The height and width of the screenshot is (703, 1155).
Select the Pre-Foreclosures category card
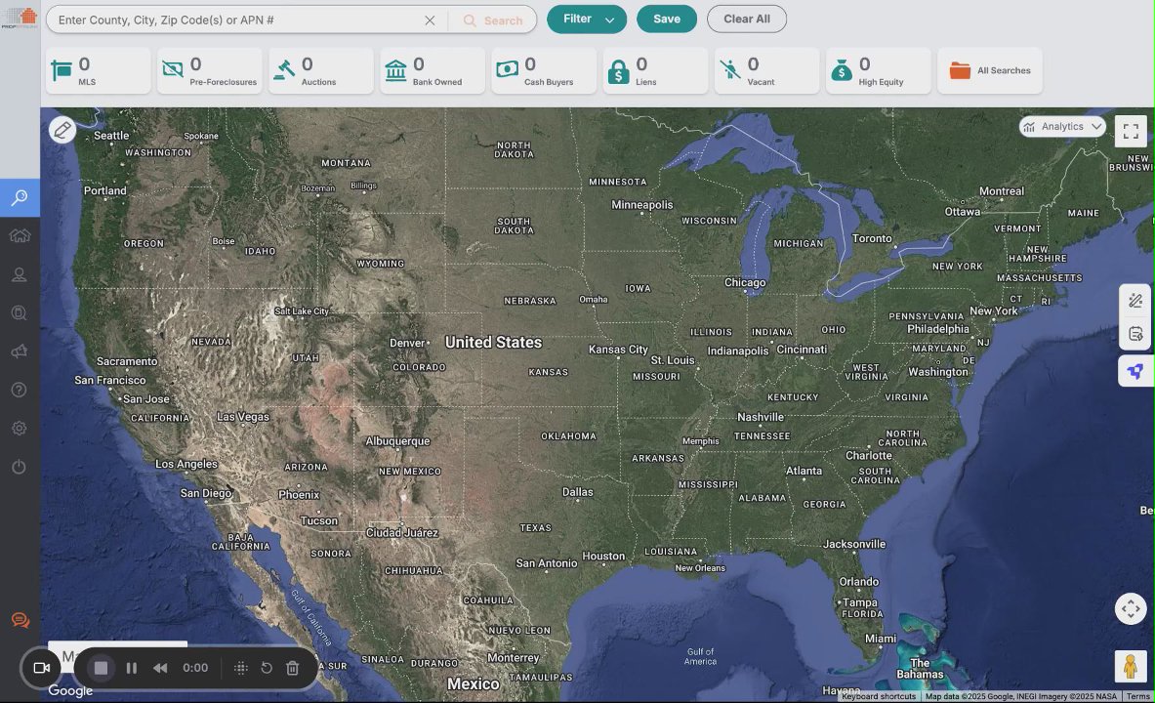coord(209,70)
